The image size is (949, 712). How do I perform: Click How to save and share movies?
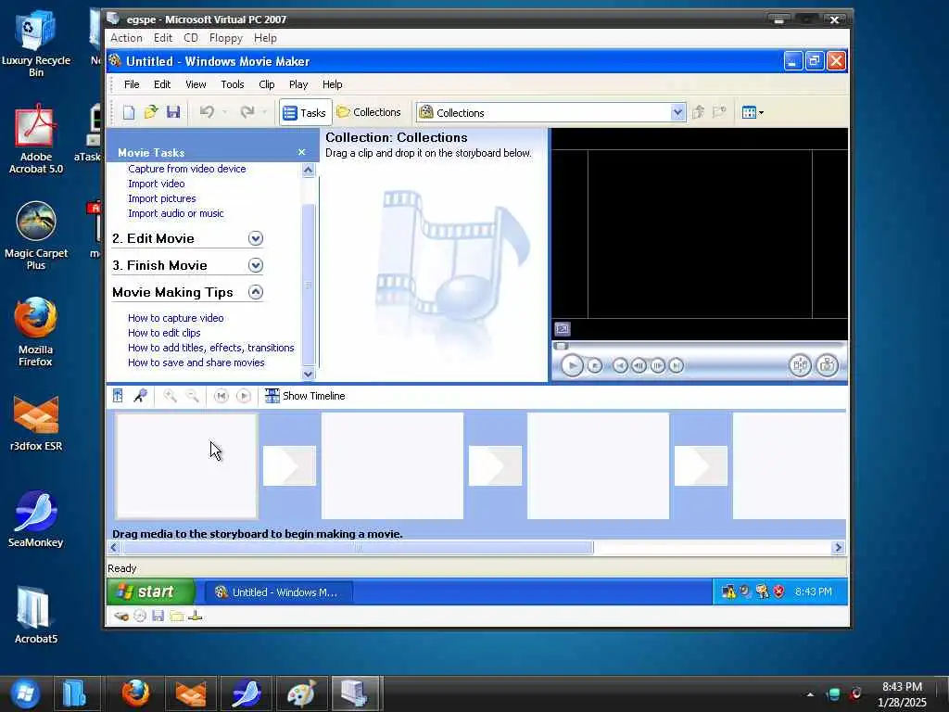(x=196, y=362)
